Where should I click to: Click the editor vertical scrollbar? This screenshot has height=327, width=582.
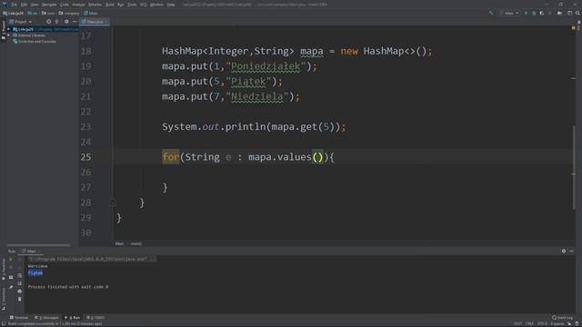click(574, 167)
